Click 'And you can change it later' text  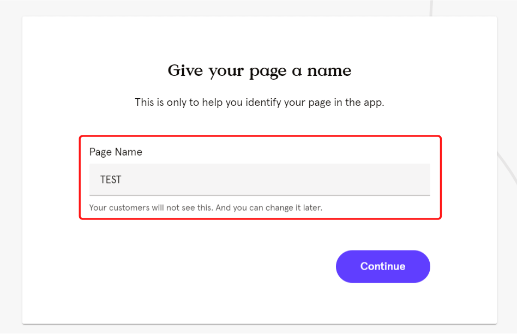click(x=269, y=207)
